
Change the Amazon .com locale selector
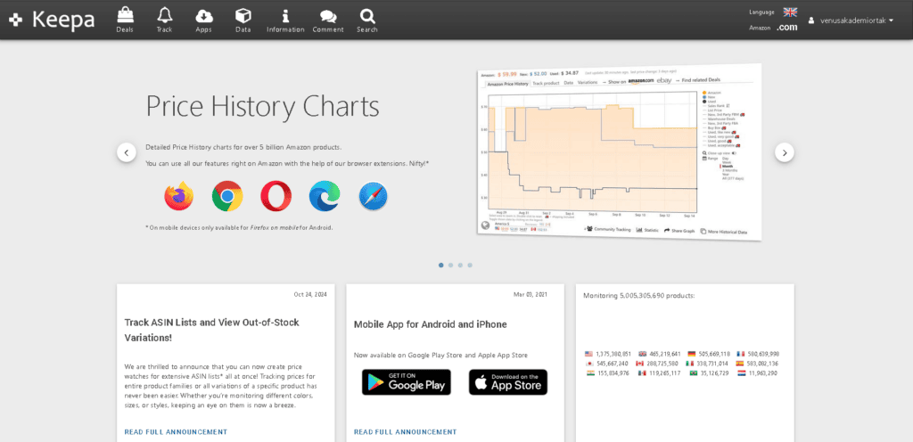pyautogui.click(x=786, y=28)
